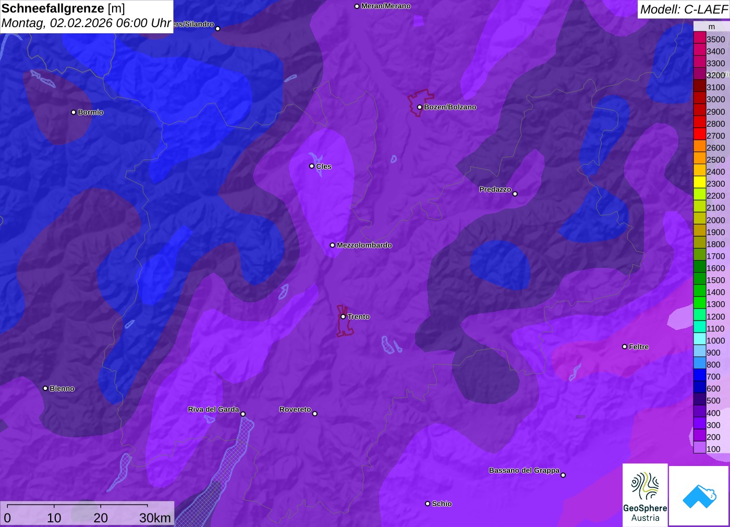Click the Silandro location marker dot
The height and width of the screenshot is (527, 730).
pos(218,29)
